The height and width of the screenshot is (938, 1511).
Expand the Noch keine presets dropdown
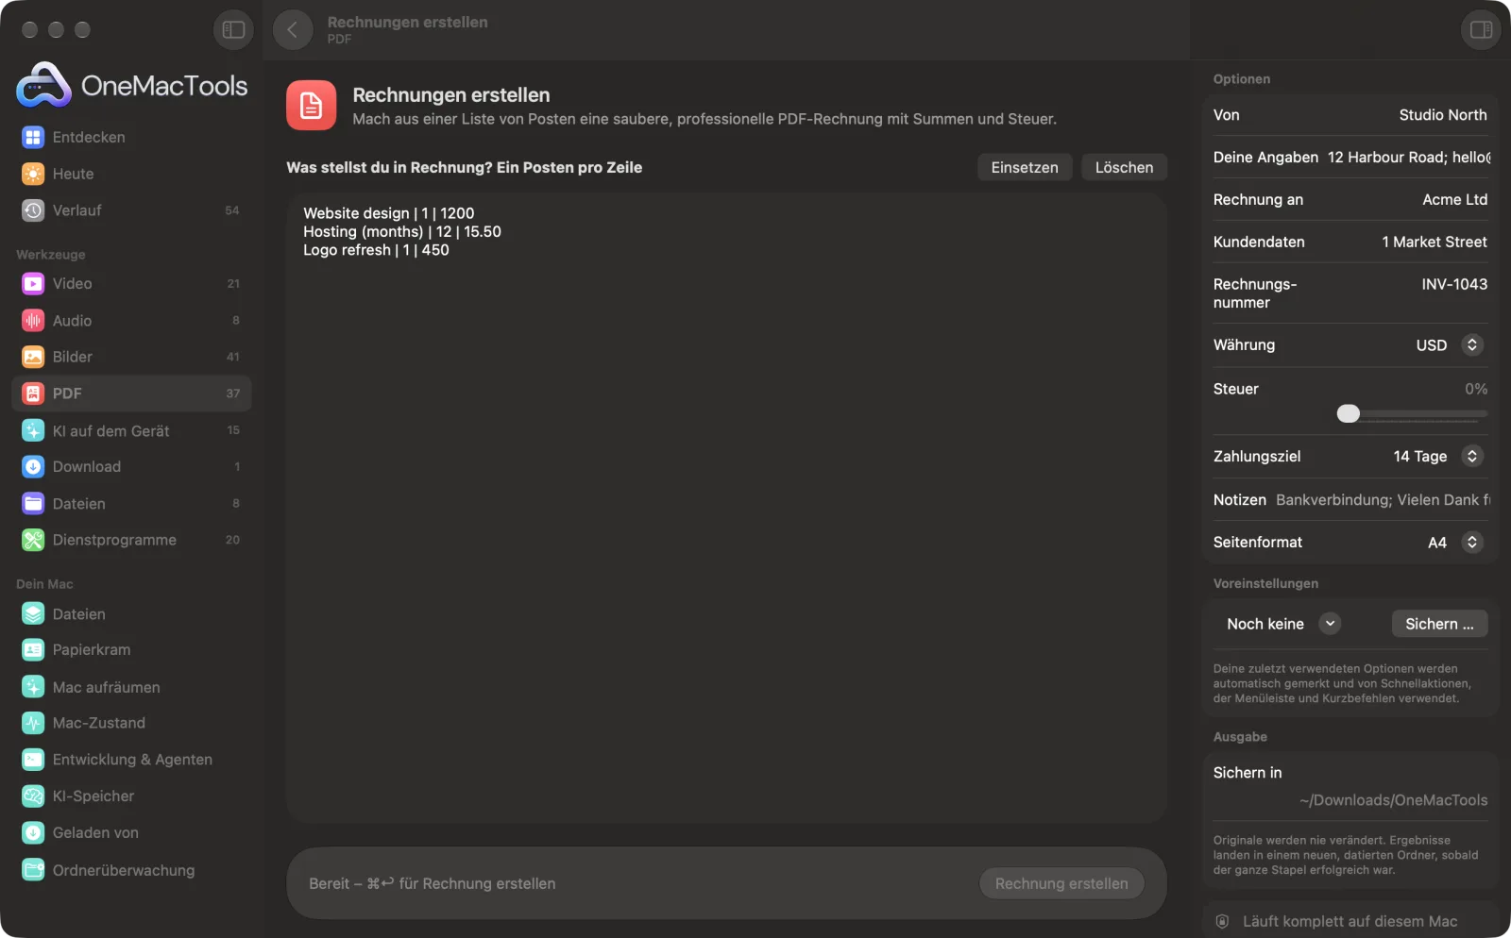click(x=1283, y=624)
